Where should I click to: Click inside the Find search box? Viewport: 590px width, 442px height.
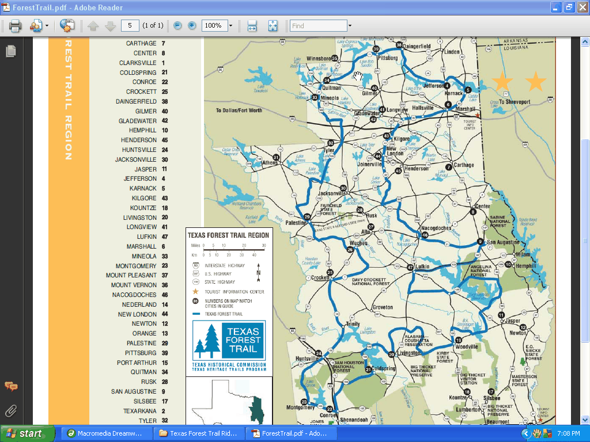(318, 26)
